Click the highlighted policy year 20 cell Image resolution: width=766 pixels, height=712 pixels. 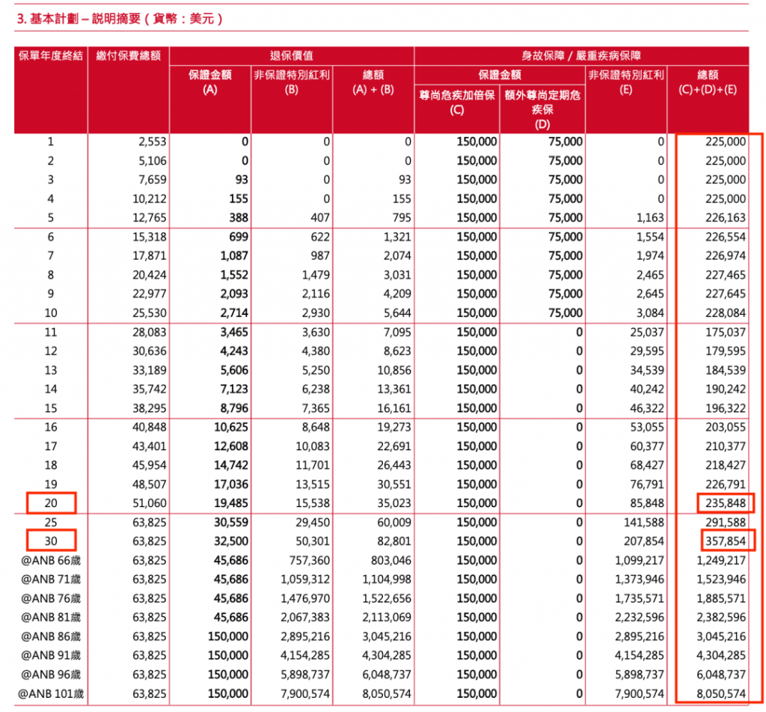(52, 503)
